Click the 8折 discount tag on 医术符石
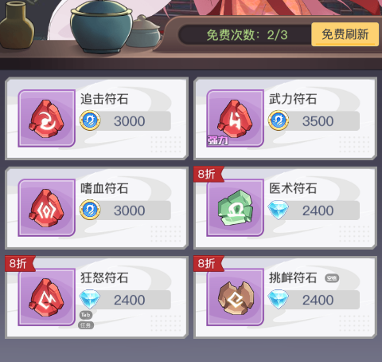Viewport: 382px width, 362px height. pos(209,174)
